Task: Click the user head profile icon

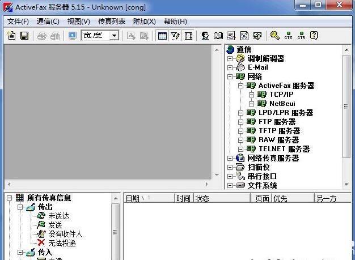Action: pyautogui.click(x=205, y=36)
